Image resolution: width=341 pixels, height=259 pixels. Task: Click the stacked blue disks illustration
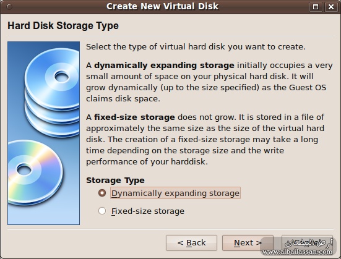coord(52,92)
